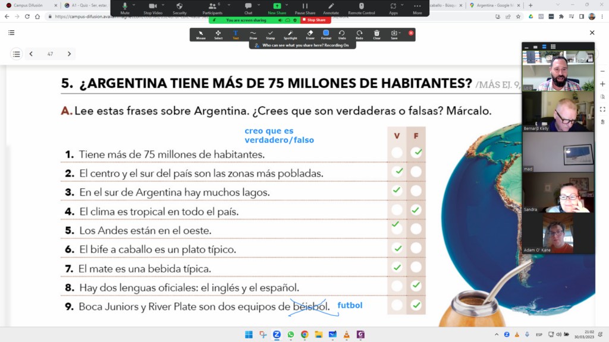
Task: Mute the microphone in Zoom toolbar
Action: click(x=125, y=8)
